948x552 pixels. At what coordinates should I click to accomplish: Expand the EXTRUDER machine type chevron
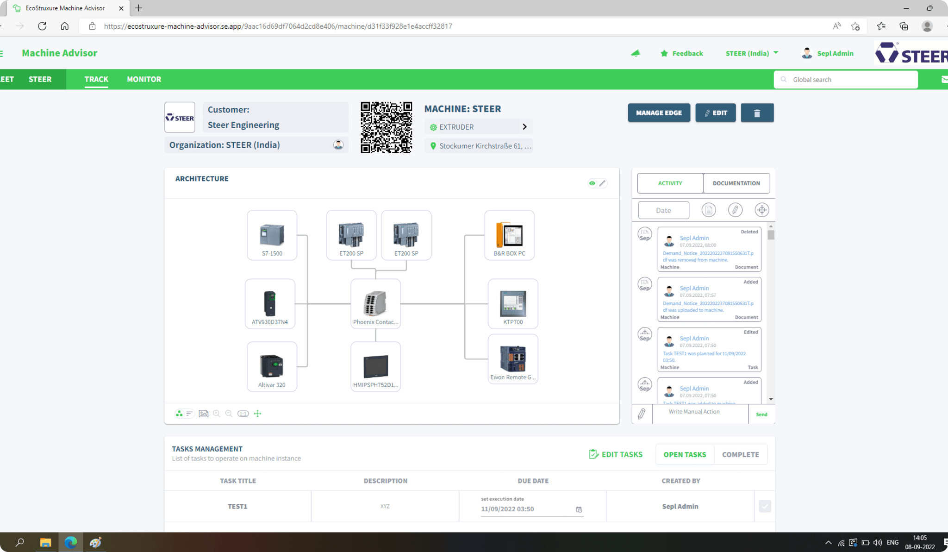click(524, 127)
